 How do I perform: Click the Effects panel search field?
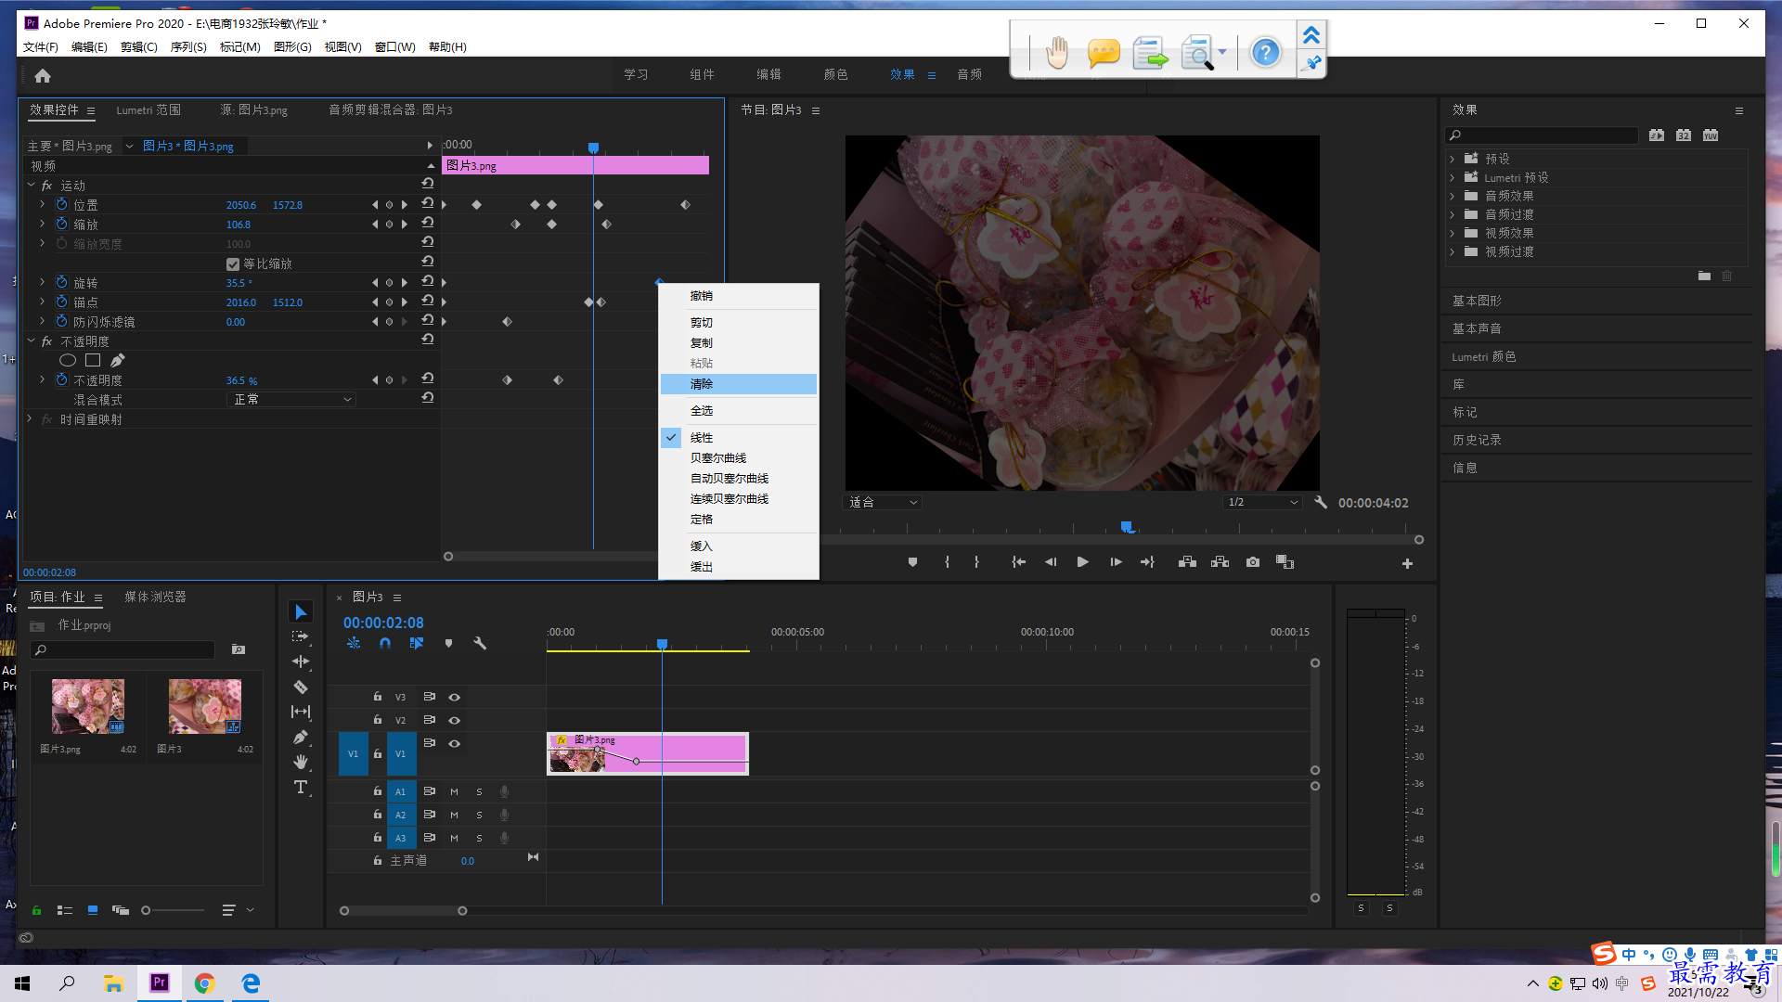tap(1543, 135)
